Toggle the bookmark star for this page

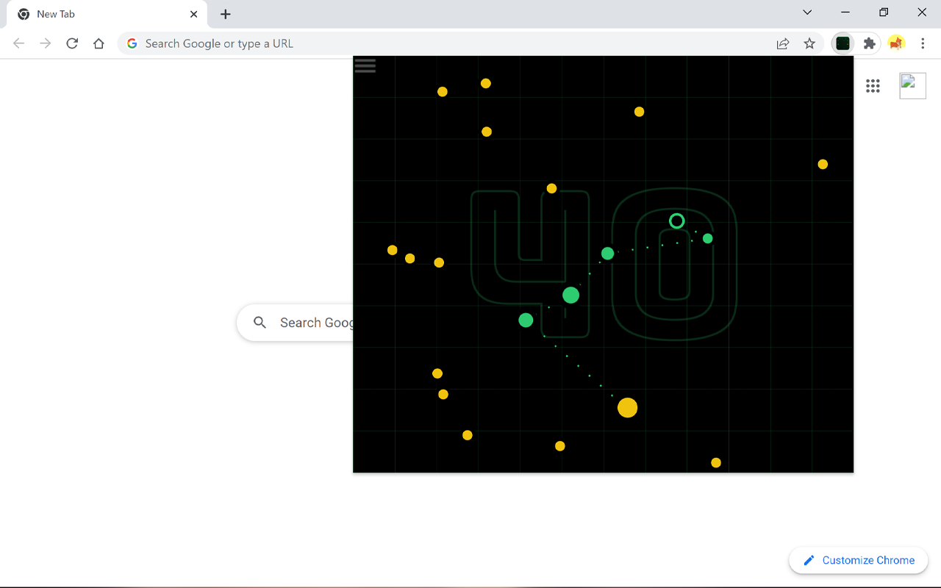click(809, 43)
